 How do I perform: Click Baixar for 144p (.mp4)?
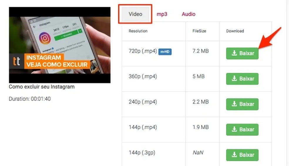[x=242, y=130]
